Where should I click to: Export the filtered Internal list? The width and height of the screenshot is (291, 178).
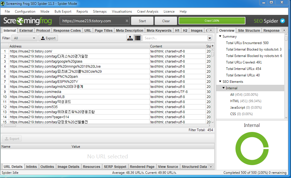(x=48, y=38)
